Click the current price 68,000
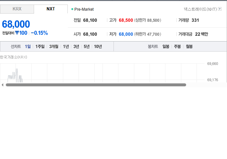Image resolution: width=227 pixels, height=159 pixels. click(x=16, y=24)
